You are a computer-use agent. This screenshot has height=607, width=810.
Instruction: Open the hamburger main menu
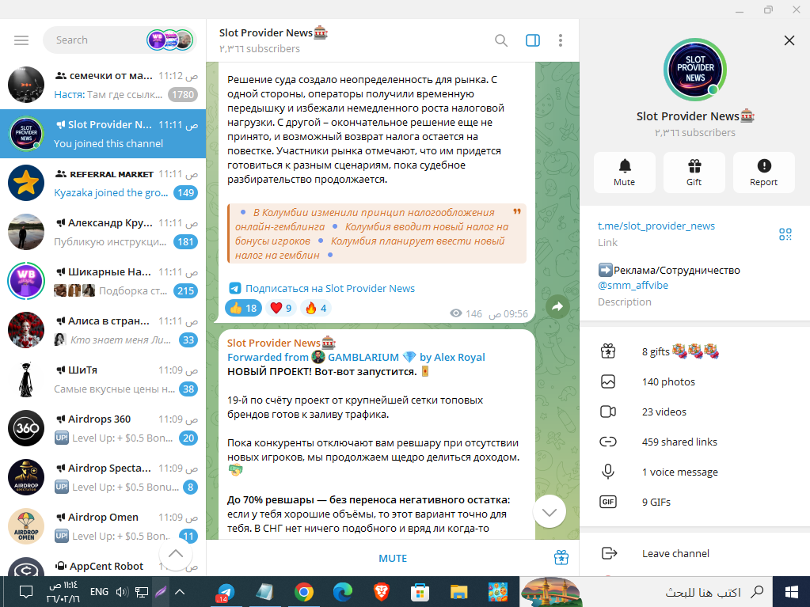tap(21, 40)
